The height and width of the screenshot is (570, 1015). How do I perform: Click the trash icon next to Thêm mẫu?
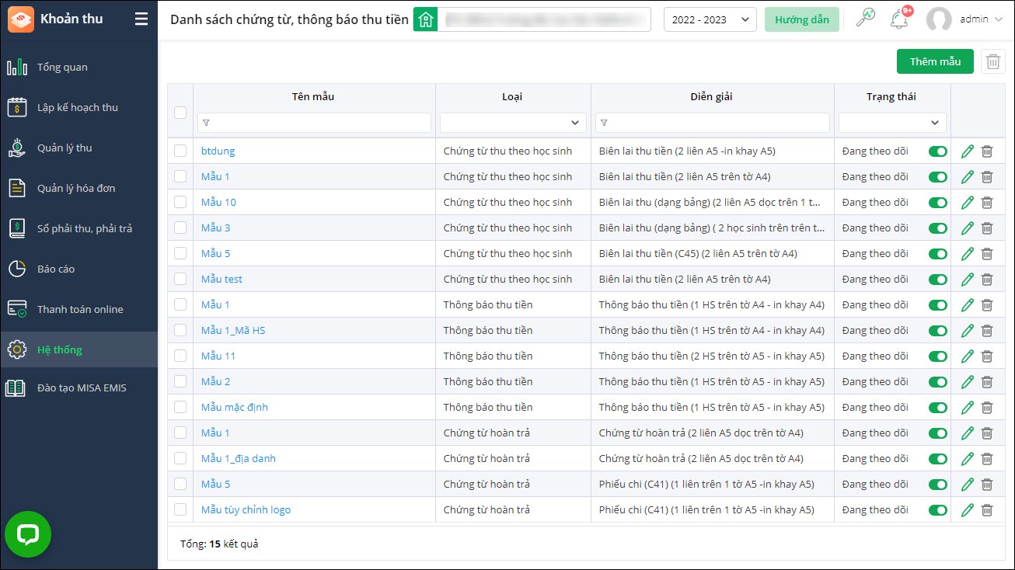(992, 61)
